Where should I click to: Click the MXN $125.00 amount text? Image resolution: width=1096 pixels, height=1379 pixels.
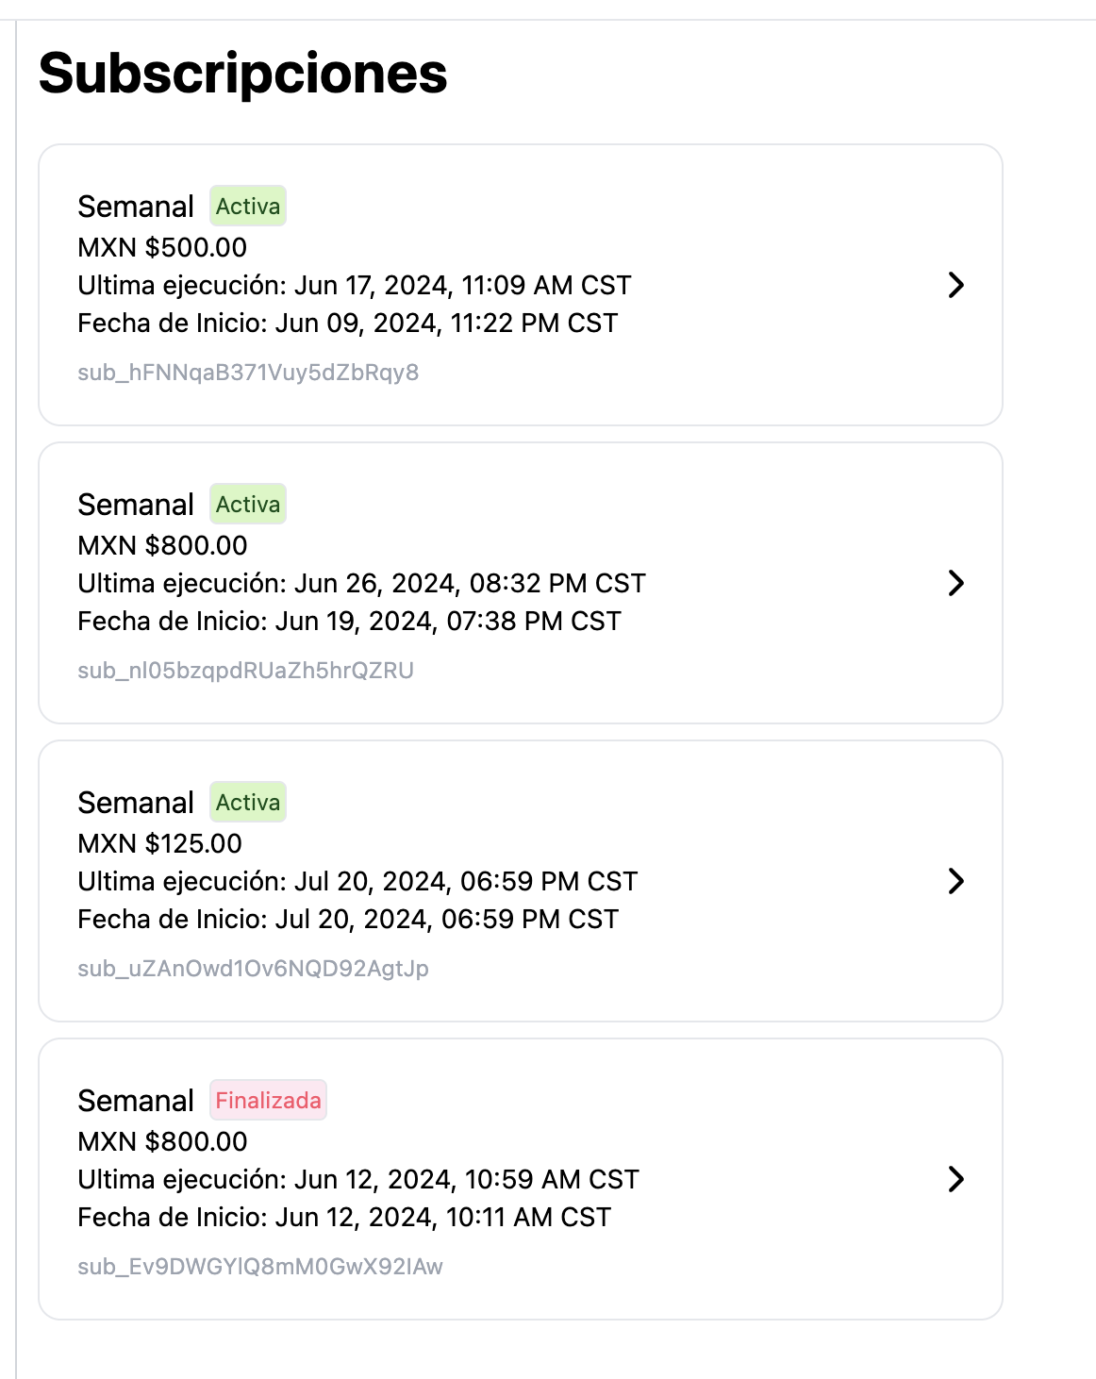[159, 844]
